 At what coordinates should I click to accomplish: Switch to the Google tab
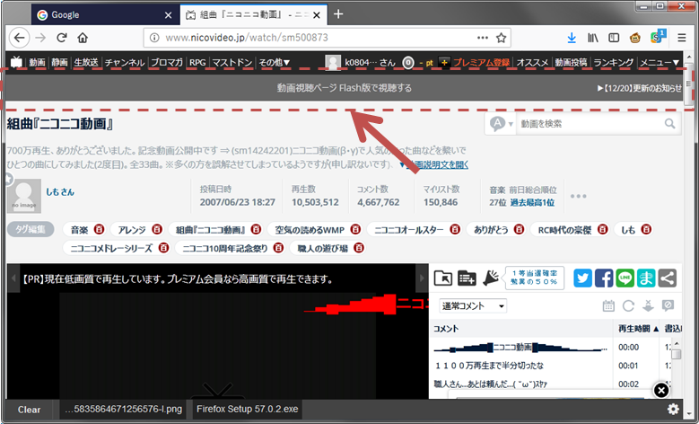[x=106, y=14]
